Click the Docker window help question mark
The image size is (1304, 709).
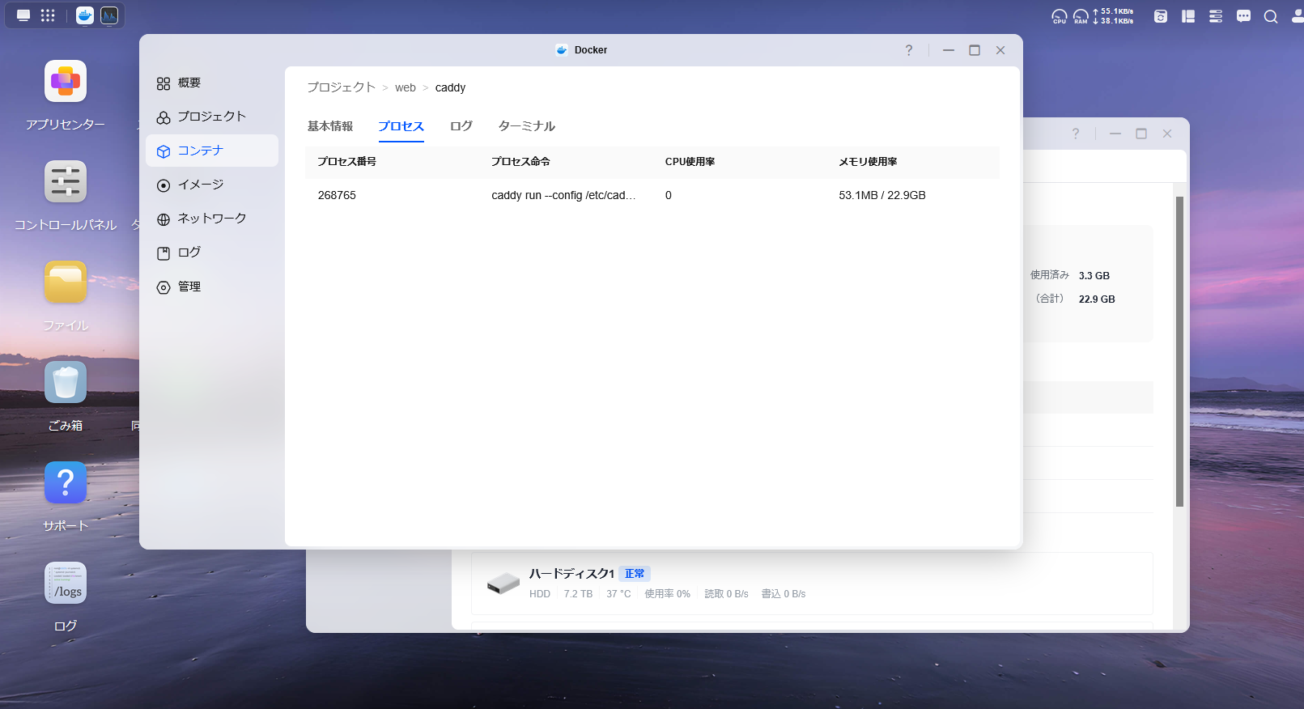coord(909,50)
